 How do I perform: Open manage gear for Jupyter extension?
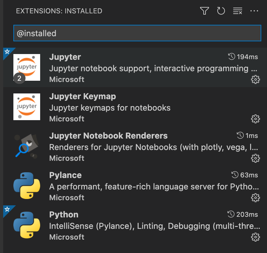click(256, 79)
